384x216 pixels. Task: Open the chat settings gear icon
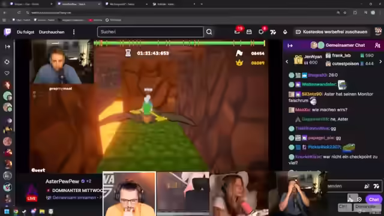[x=359, y=200]
